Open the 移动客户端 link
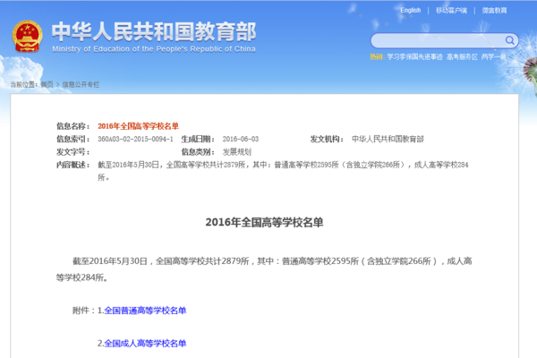Viewport: 537px width, 358px height. click(x=451, y=10)
